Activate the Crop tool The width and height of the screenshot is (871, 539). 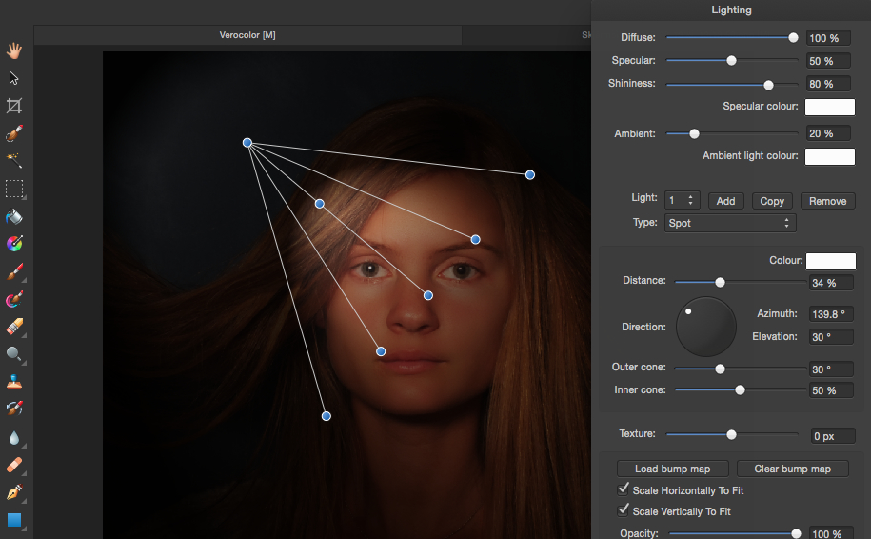pyautogui.click(x=14, y=106)
